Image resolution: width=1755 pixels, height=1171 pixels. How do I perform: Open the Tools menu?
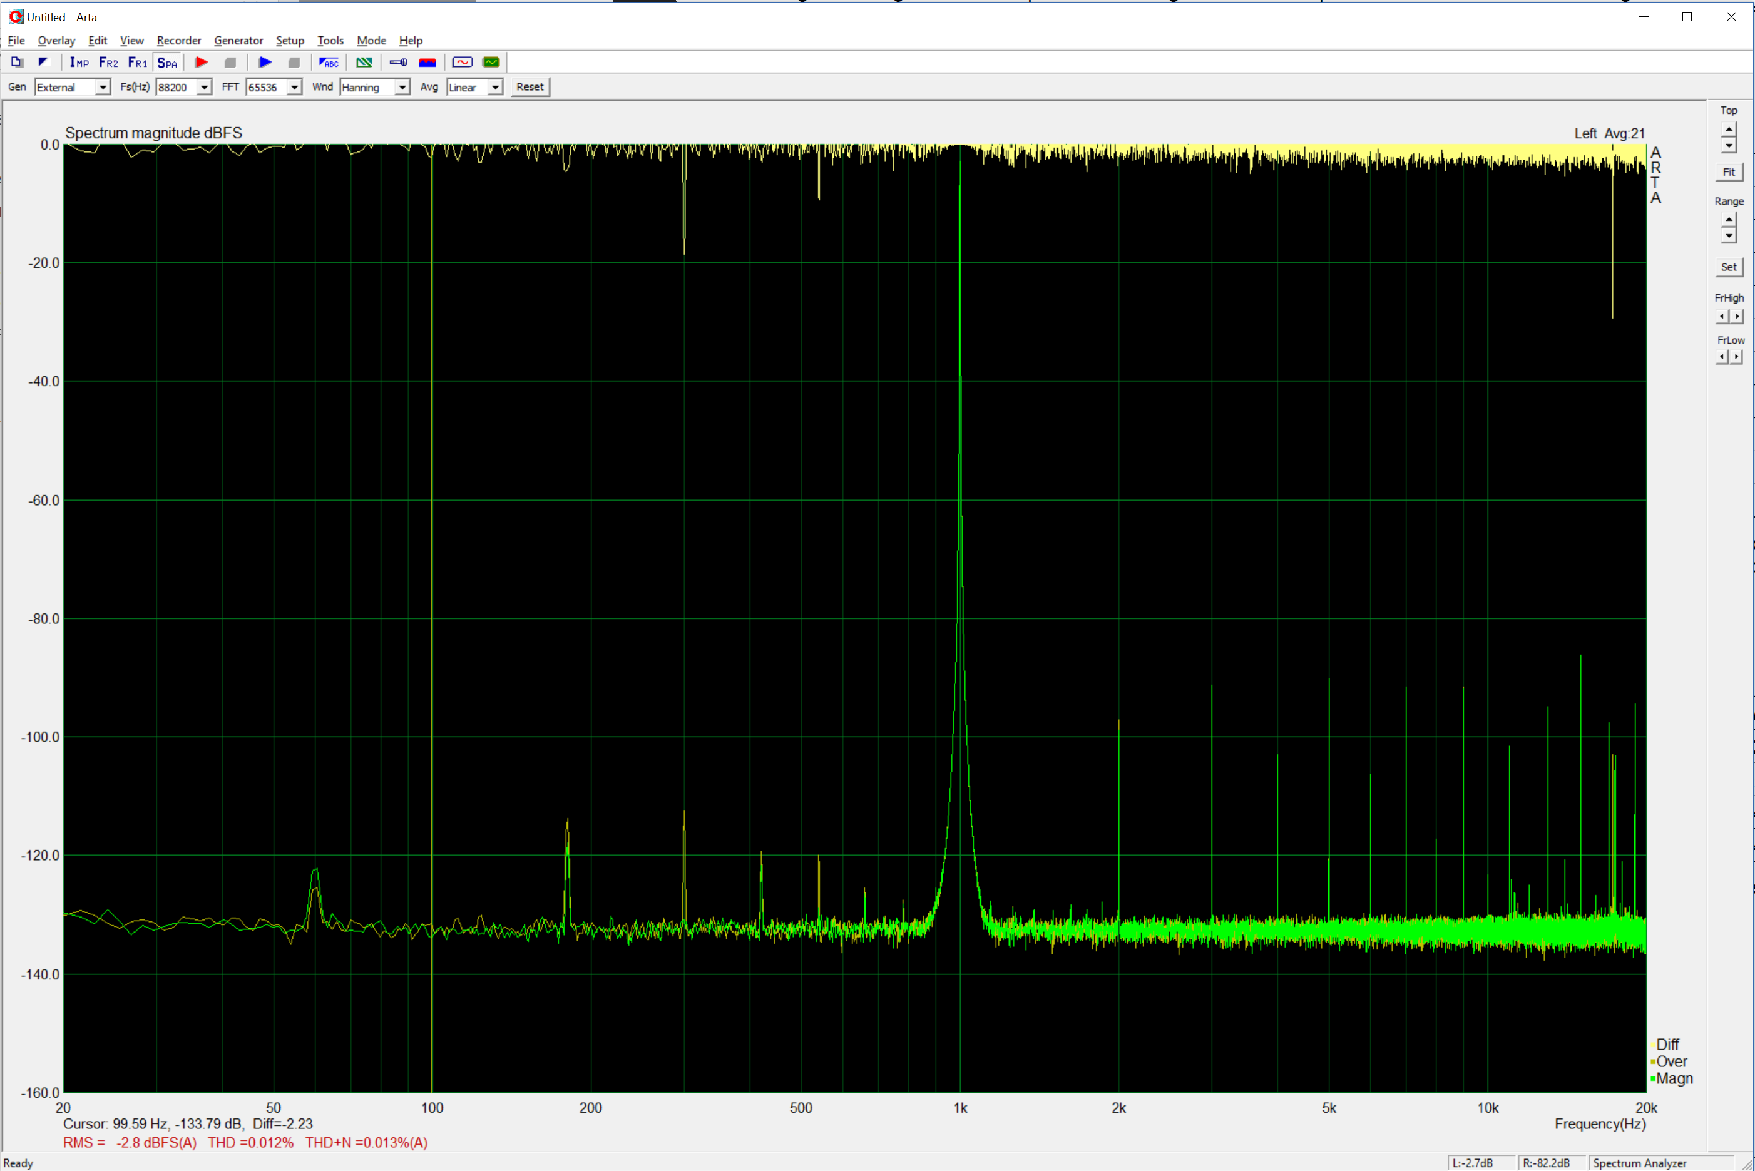331,40
